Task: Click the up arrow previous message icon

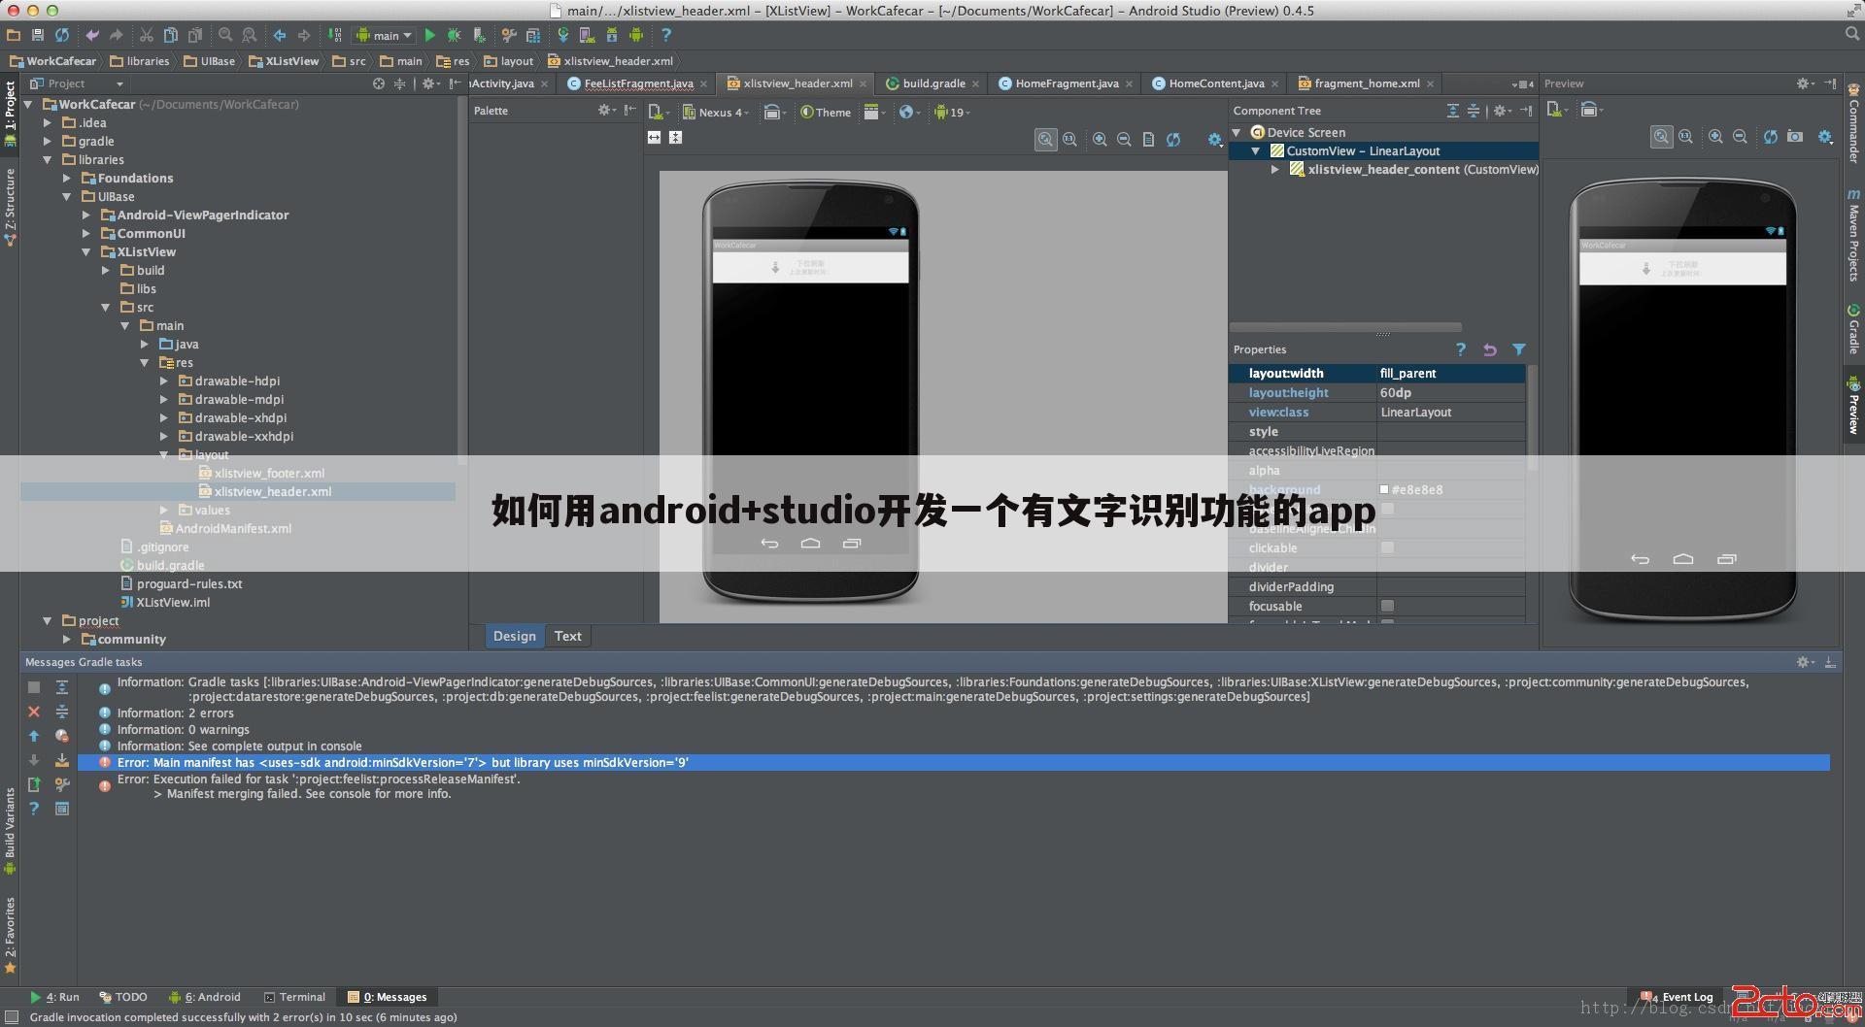Action: click(x=34, y=736)
